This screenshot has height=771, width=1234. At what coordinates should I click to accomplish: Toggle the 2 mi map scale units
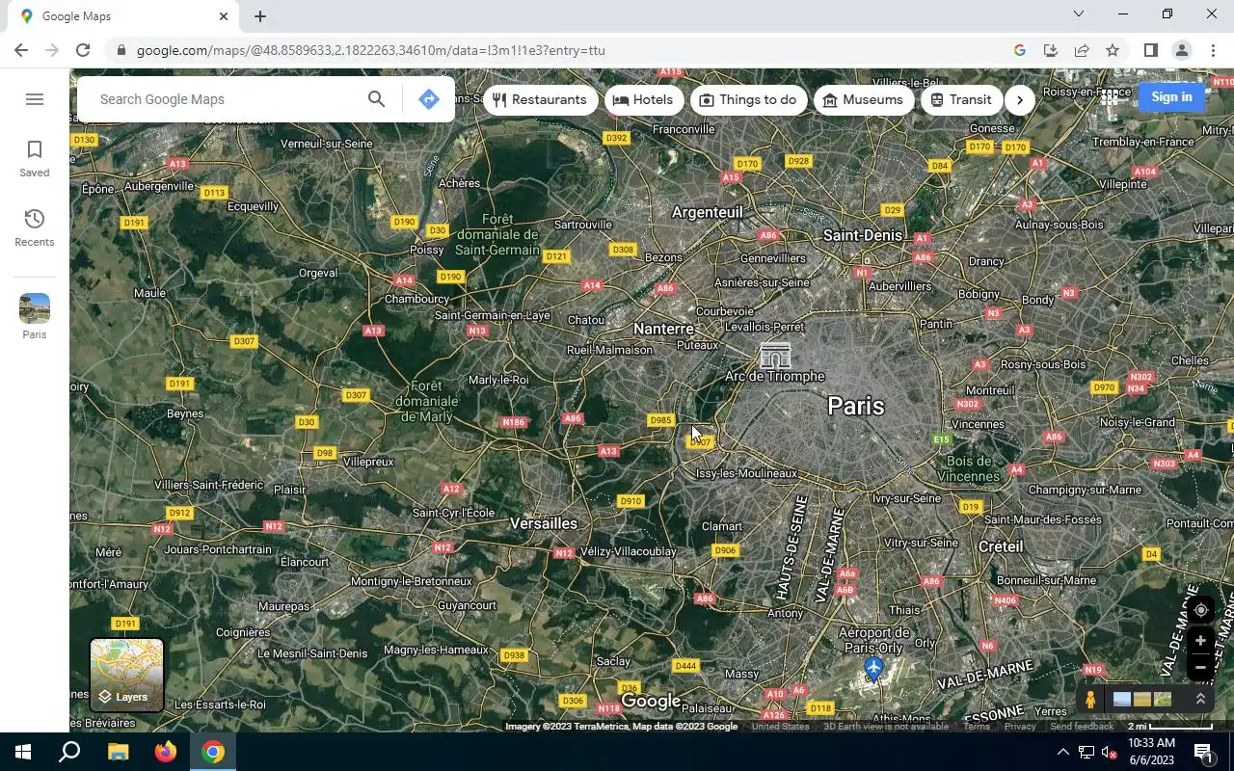[1170, 727]
